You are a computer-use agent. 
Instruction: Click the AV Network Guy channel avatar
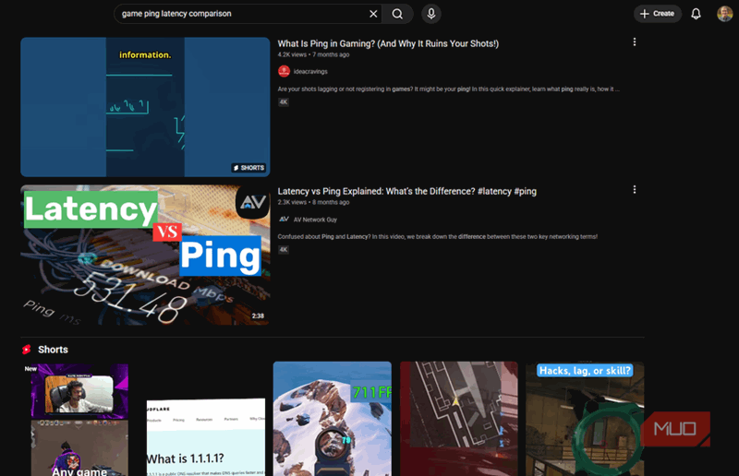(284, 219)
